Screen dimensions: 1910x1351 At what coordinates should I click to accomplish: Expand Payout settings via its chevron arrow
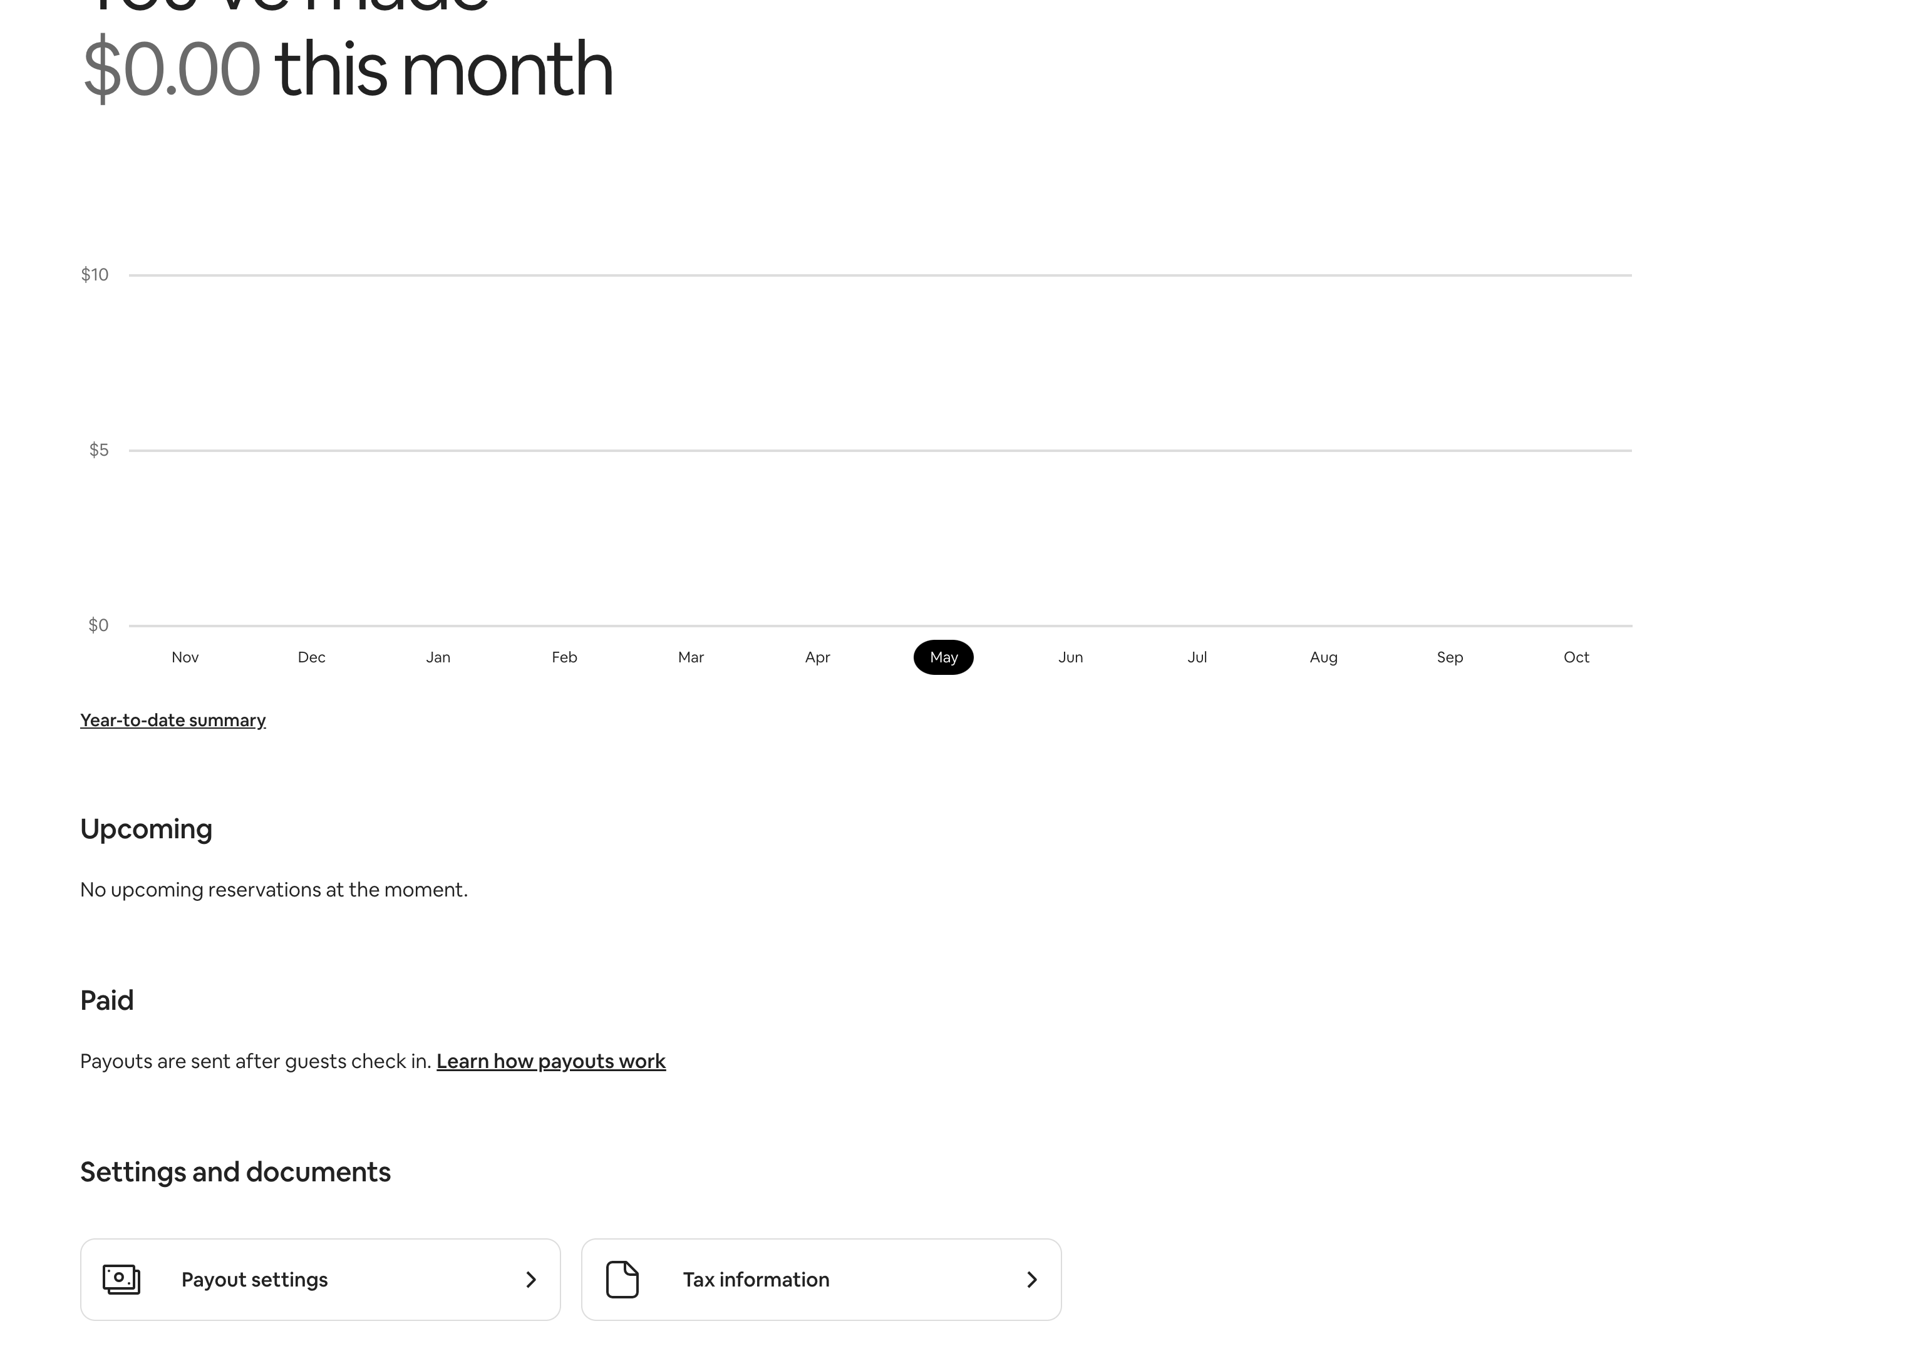tap(531, 1280)
